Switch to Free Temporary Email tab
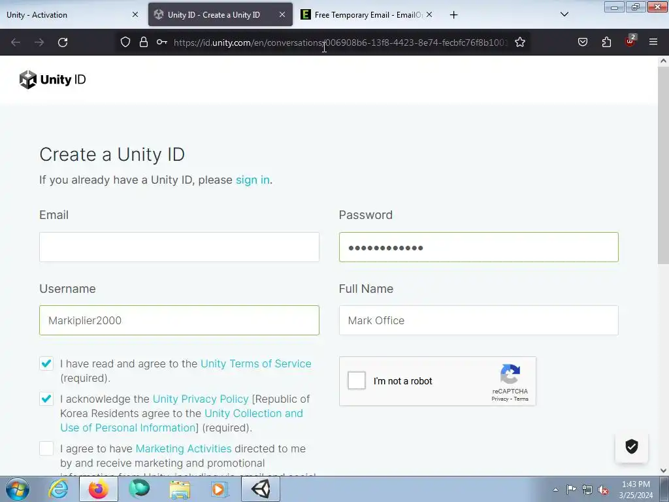Viewport: 669px width, 502px height. (x=368, y=15)
